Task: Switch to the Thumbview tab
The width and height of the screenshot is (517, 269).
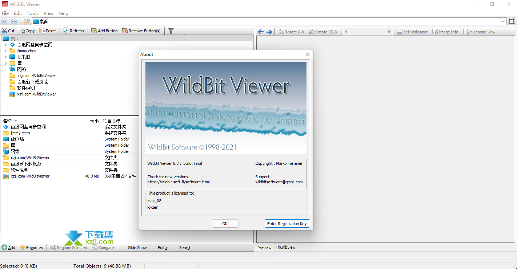Action: (x=285, y=247)
